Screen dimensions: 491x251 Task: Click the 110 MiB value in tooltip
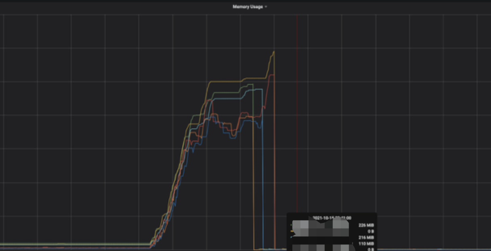click(x=366, y=244)
